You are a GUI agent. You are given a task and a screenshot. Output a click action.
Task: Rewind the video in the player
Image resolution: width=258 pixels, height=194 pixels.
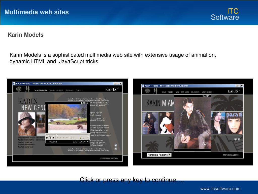(x=61, y=138)
